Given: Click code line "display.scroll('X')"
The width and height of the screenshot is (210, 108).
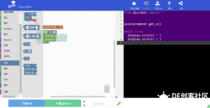Looking at the screenshot, I should click(x=144, y=39).
